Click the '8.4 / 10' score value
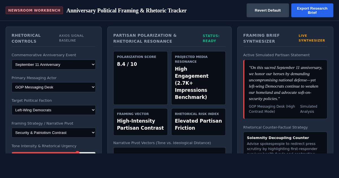Viewport: 339px width, 178px height. coord(127,64)
